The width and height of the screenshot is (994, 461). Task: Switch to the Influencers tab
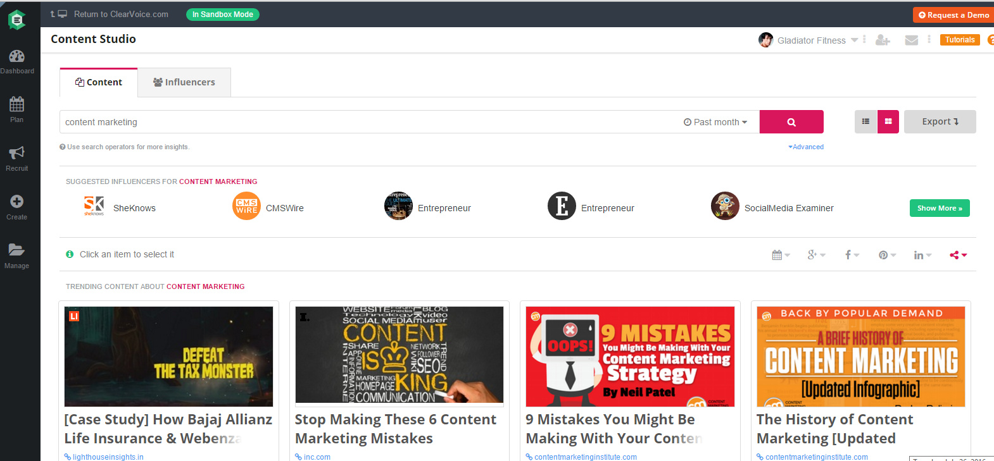[x=184, y=82]
